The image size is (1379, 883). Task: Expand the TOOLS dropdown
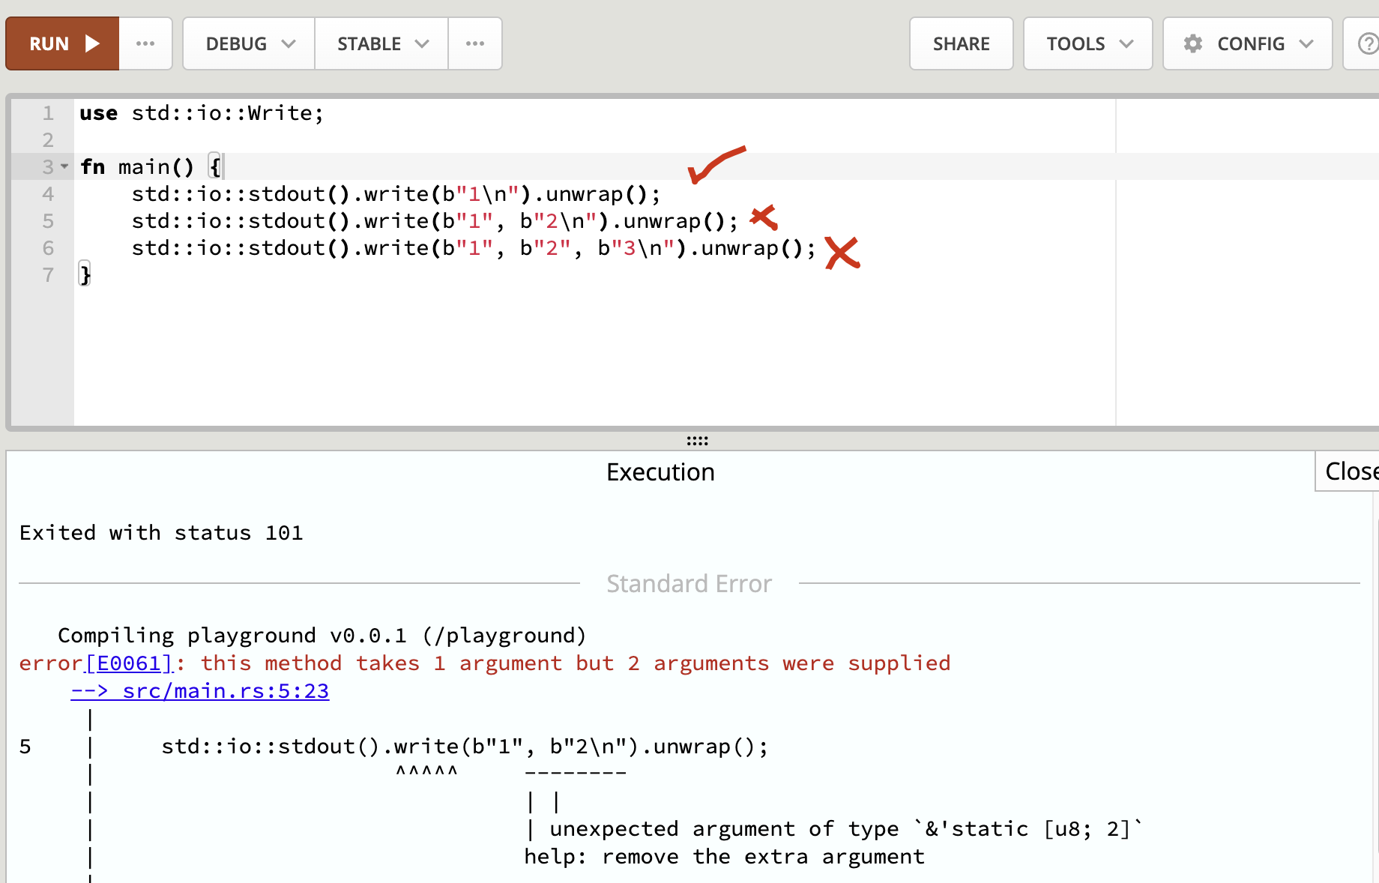(x=1088, y=43)
